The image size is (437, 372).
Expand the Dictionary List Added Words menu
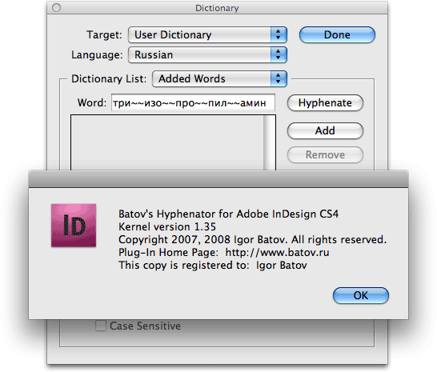click(x=219, y=79)
